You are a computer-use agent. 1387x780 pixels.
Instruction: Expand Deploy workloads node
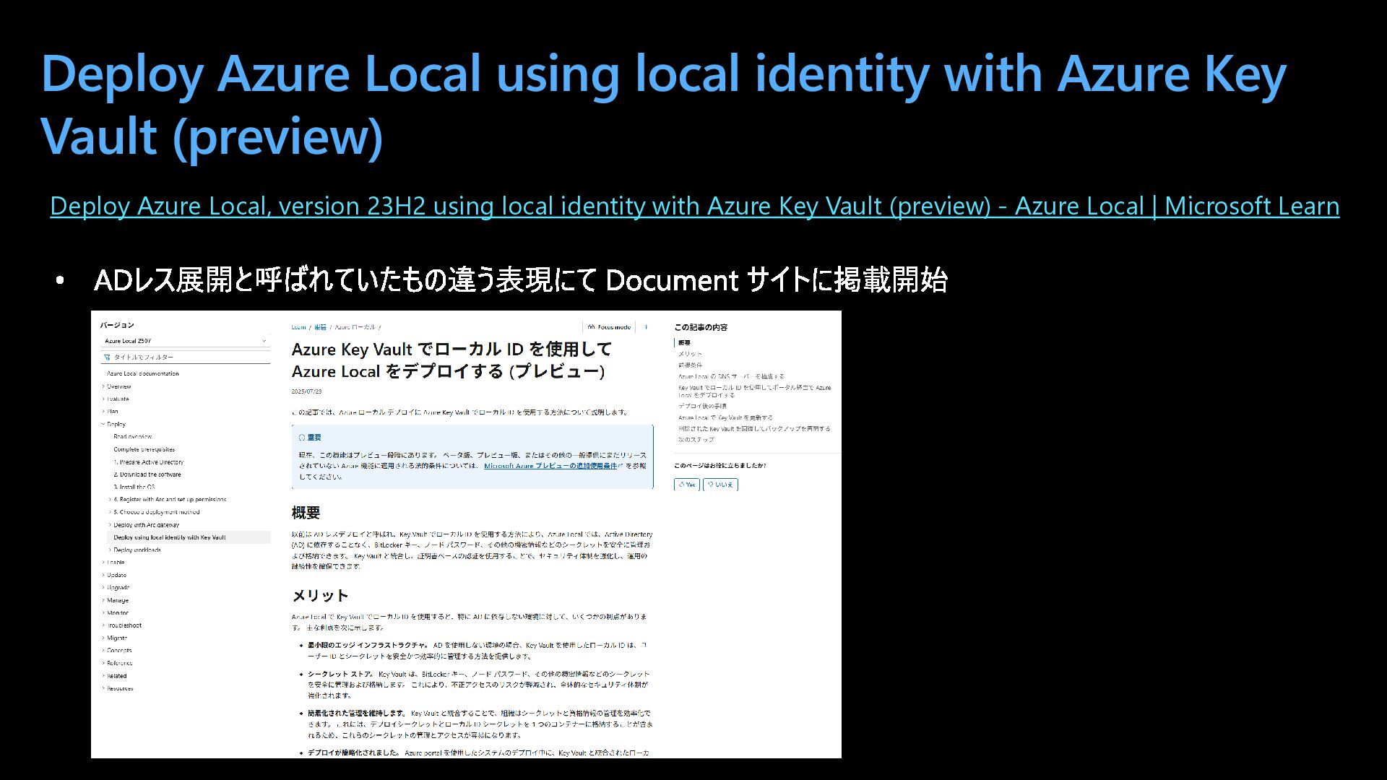(x=134, y=550)
